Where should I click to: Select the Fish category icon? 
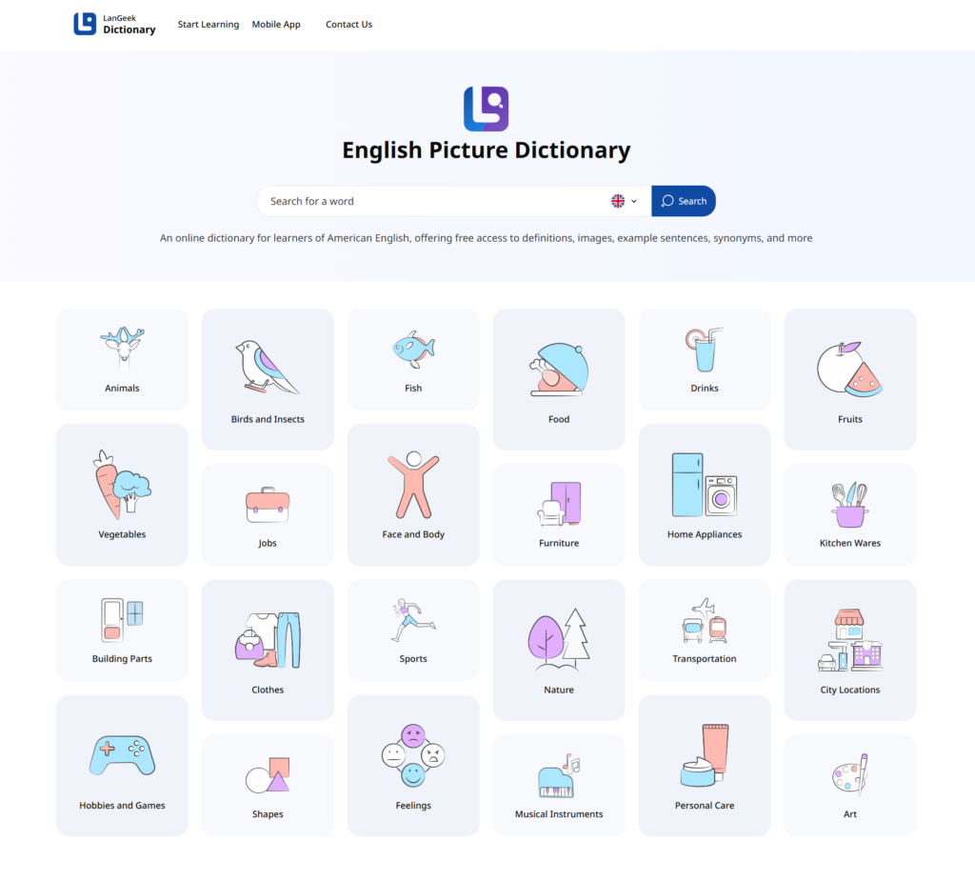click(x=412, y=350)
